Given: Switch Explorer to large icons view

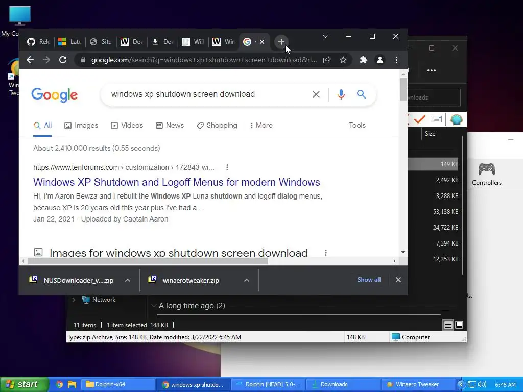Looking at the screenshot, I should click(459, 324).
